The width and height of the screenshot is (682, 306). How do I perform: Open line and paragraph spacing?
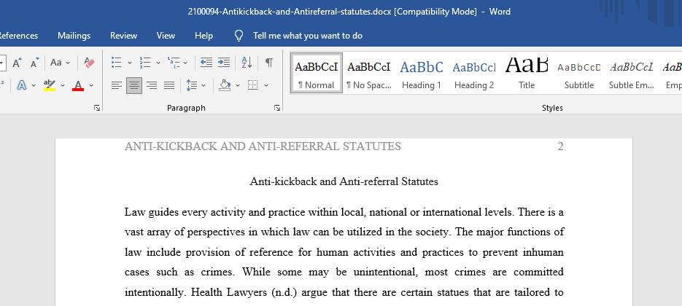(191, 85)
